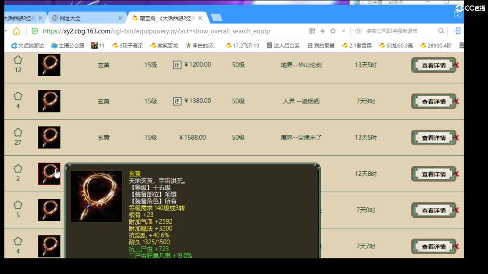The height and width of the screenshot is (274, 488).
Task: Click the Sogou search engine icon
Action: pos(358,31)
